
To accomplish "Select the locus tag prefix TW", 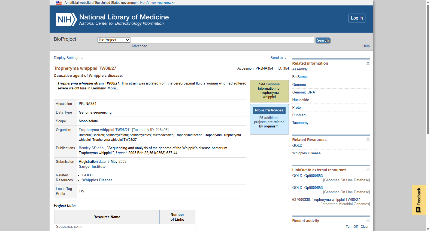I will tap(81, 191).
